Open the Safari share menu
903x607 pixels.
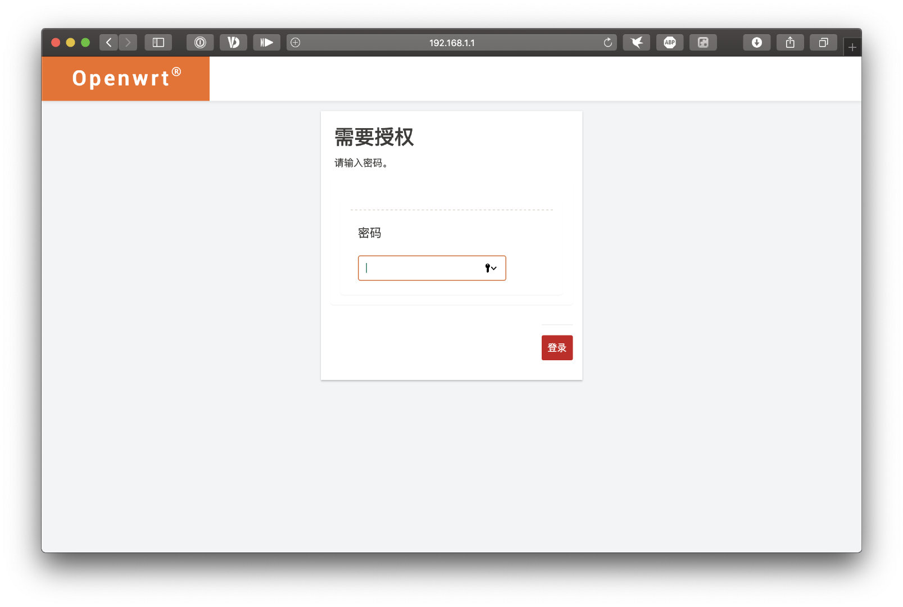coord(790,43)
